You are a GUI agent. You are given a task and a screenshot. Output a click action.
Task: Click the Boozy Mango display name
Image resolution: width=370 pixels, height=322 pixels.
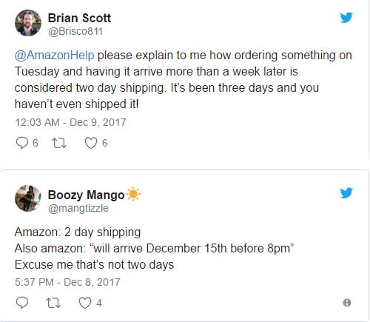pyautogui.click(x=86, y=195)
